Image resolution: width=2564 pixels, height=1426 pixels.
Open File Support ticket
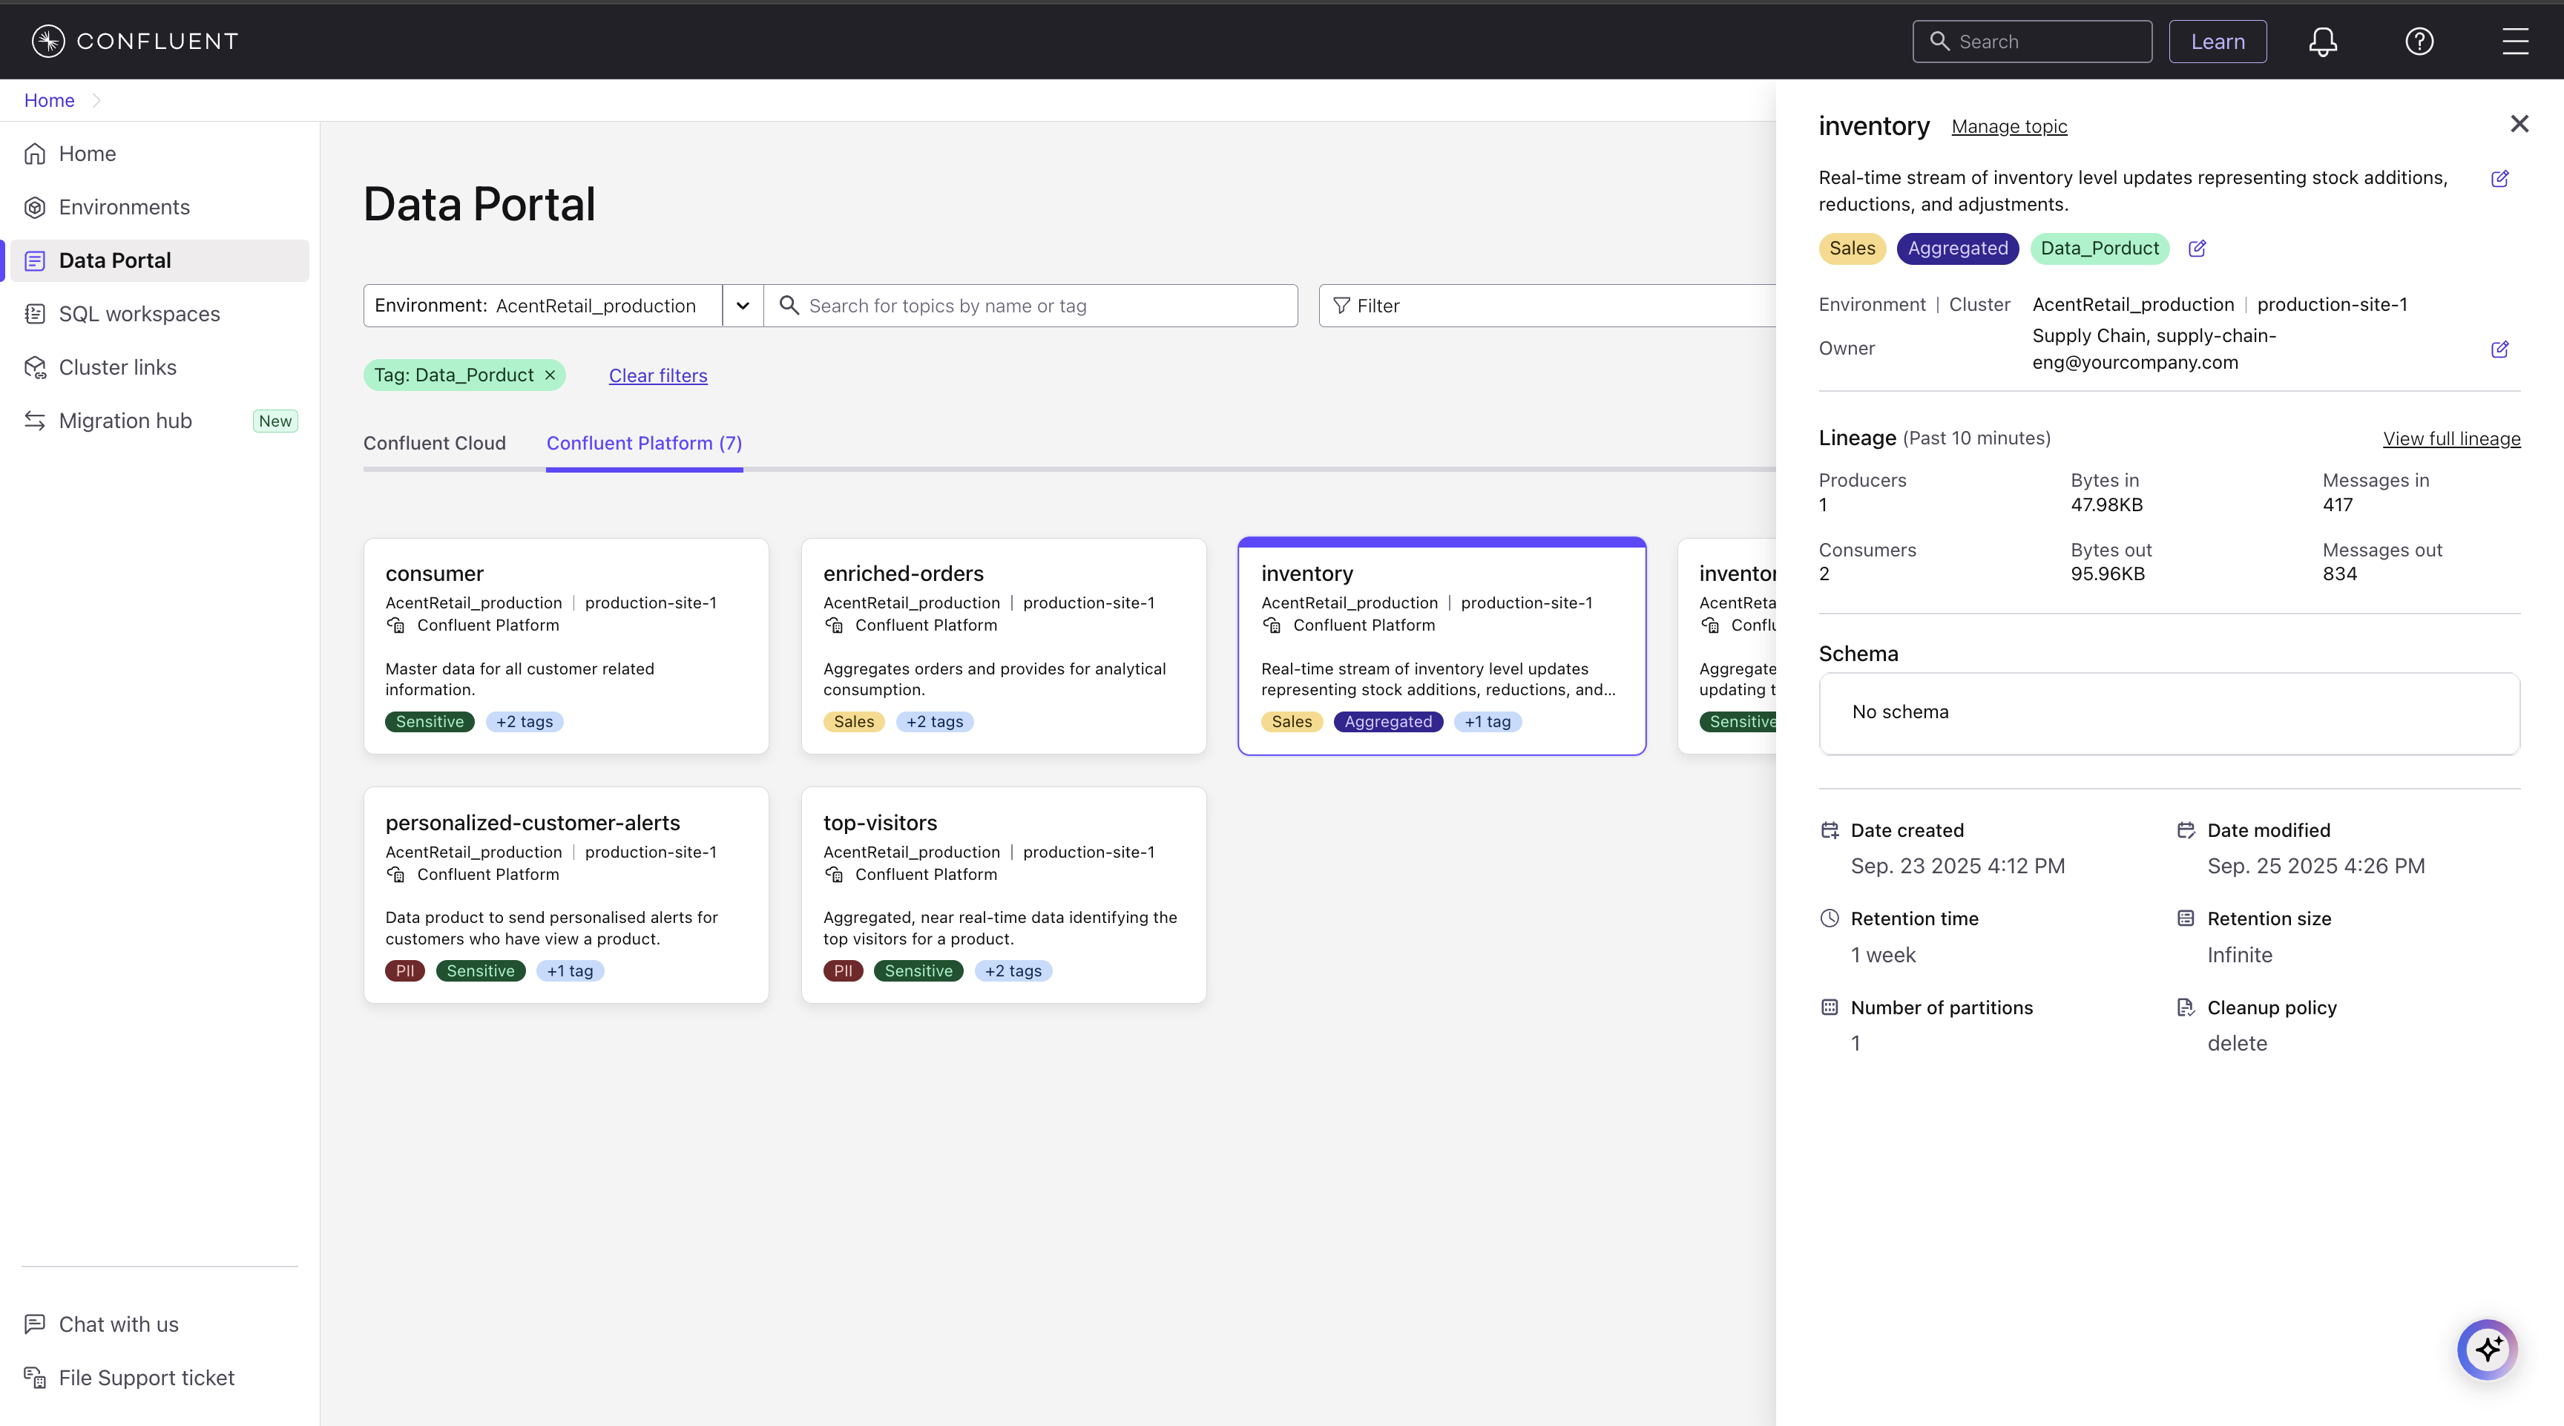pos(146,1377)
